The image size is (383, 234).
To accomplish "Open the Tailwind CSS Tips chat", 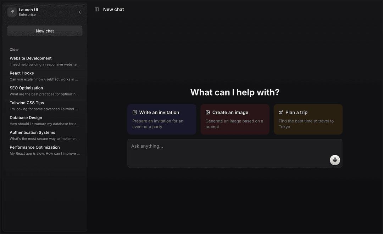I will (45, 105).
